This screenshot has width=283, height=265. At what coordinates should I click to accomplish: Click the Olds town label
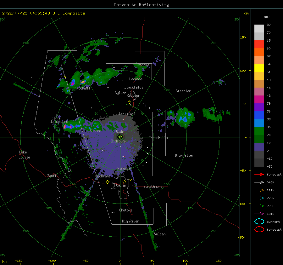(120, 131)
